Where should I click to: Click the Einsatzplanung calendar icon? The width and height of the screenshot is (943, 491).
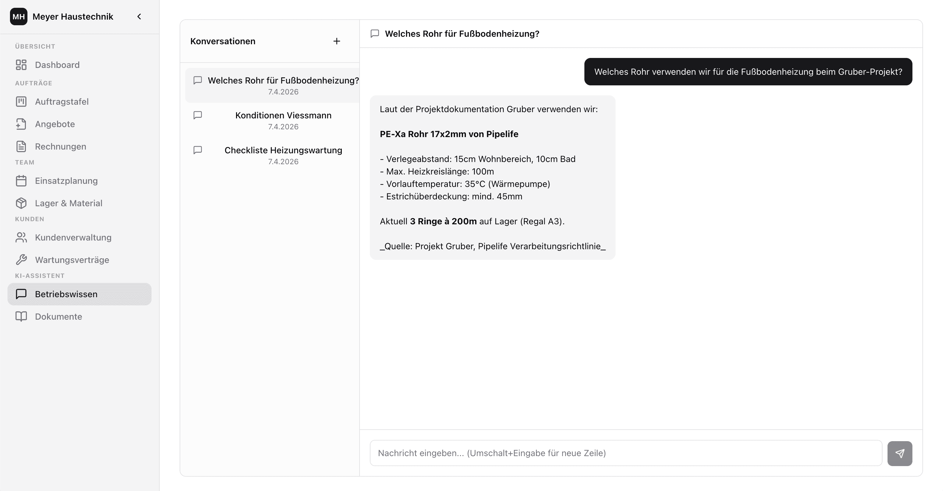pos(21,181)
